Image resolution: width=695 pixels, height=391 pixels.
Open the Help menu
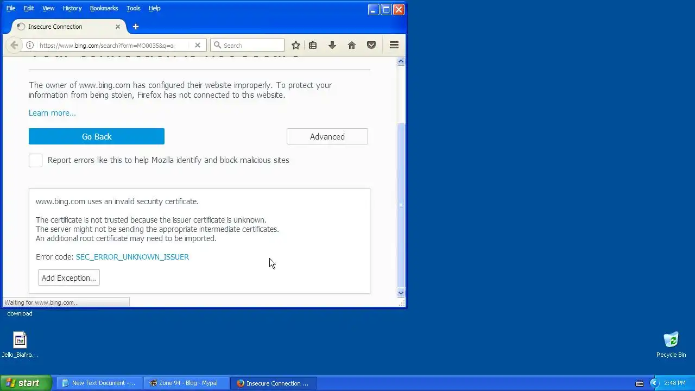tap(154, 8)
